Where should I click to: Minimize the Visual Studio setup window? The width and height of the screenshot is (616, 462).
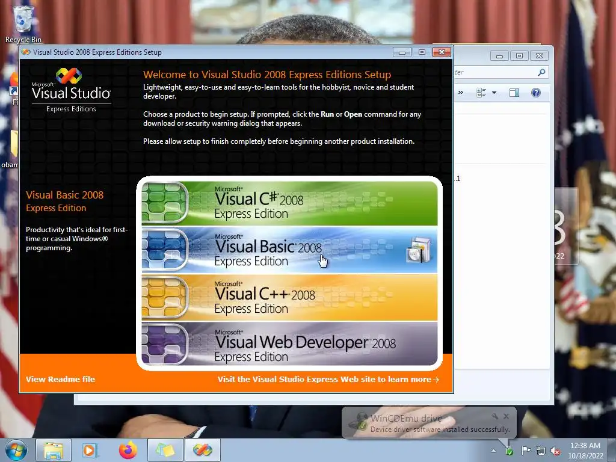coord(402,52)
